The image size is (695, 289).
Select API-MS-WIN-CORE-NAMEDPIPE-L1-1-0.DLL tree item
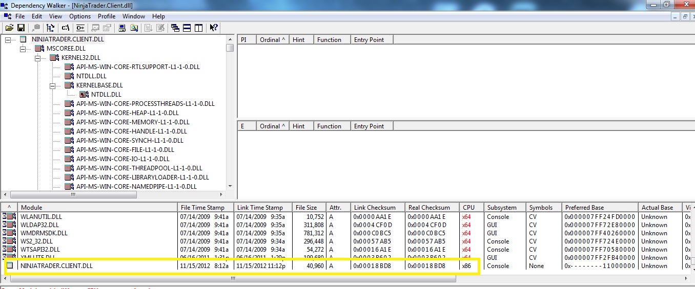pyautogui.click(x=137, y=187)
